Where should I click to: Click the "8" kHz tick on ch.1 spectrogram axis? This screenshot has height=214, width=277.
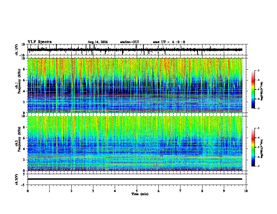pyautogui.click(x=24, y=69)
